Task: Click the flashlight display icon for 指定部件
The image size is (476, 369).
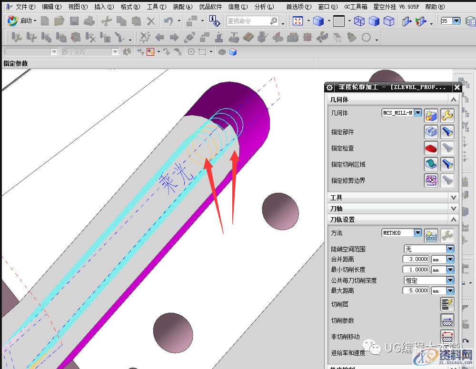Action: point(447,132)
